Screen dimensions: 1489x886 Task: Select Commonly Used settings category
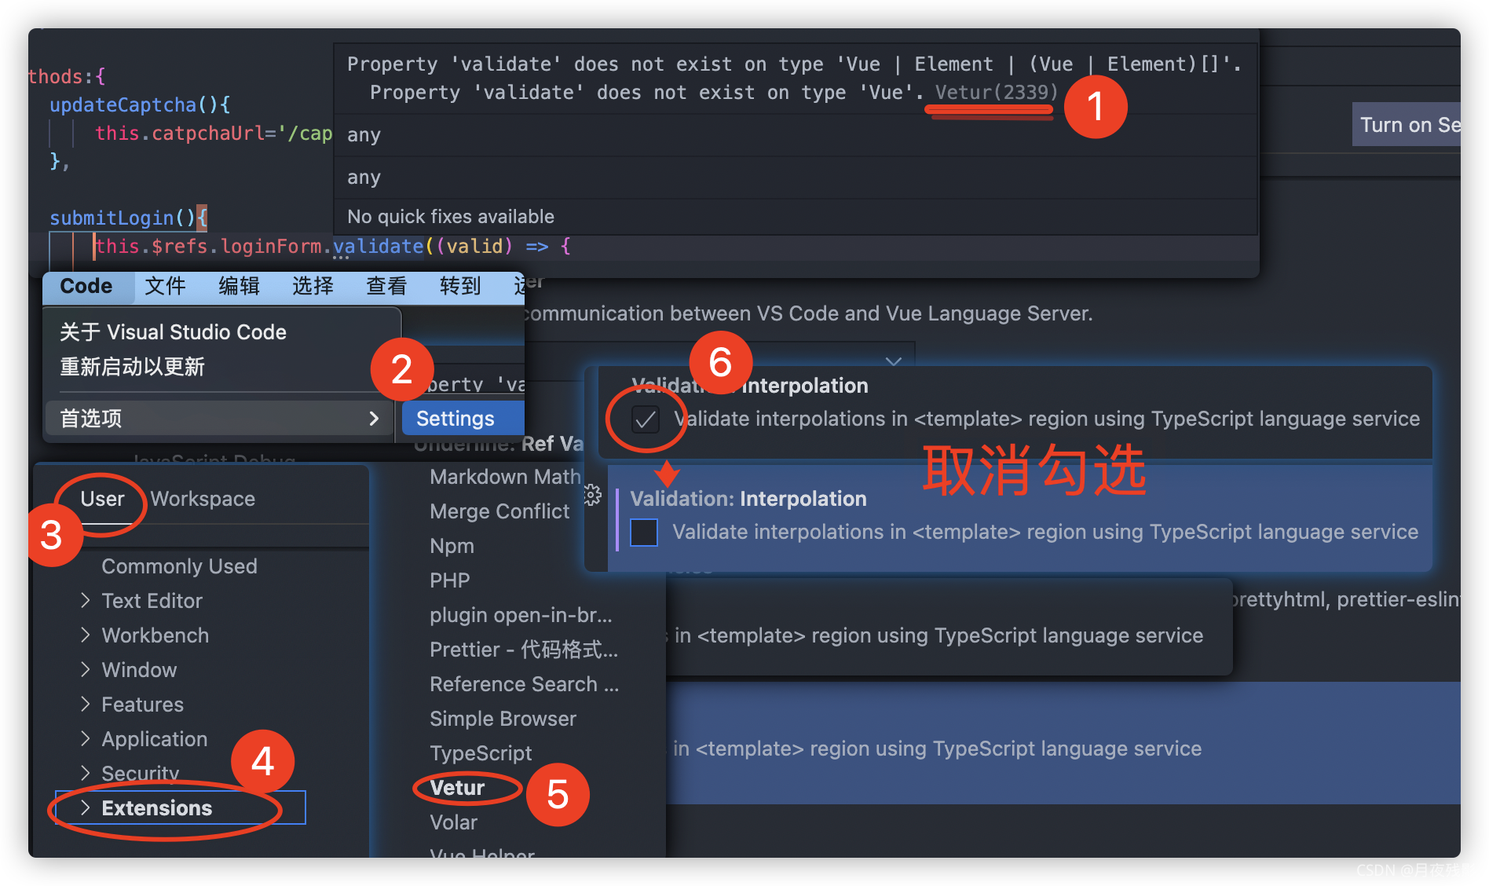click(179, 566)
